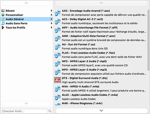
Task: Select FLAC - Free Lossless Audio Codec
Action: point(101,55)
